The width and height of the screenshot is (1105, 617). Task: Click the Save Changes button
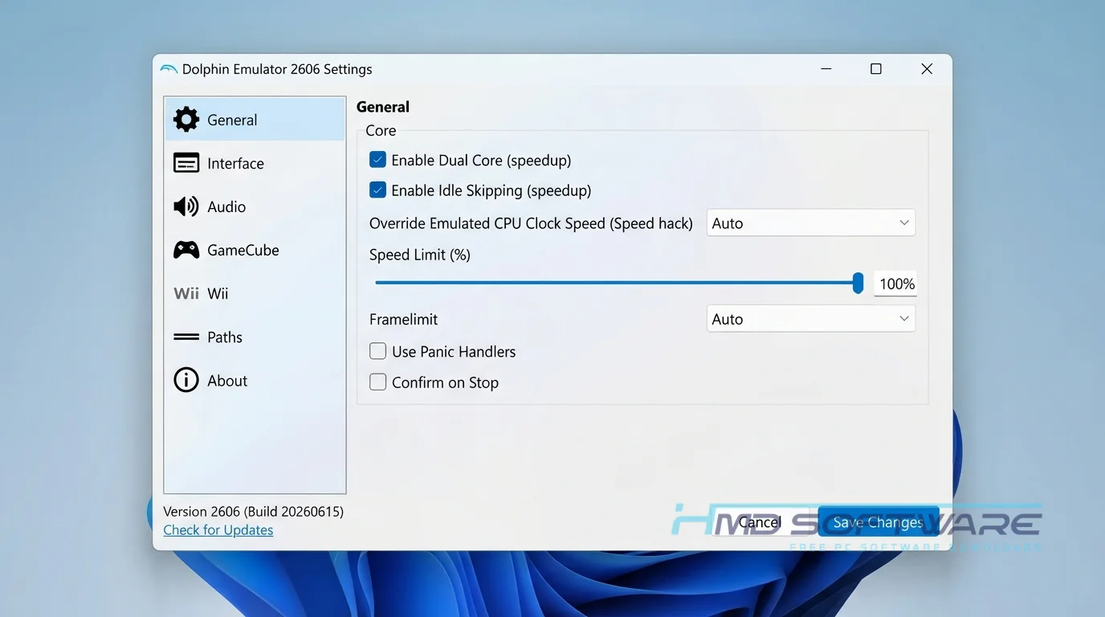[878, 522]
